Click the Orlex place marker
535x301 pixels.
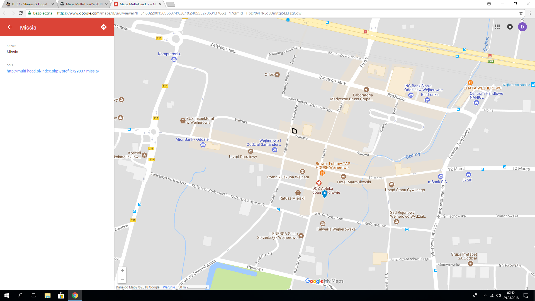pos(277,75)
